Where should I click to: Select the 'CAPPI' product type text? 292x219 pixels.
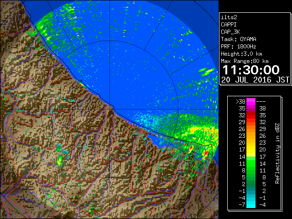pyautogui.click(x=229, y=25)
